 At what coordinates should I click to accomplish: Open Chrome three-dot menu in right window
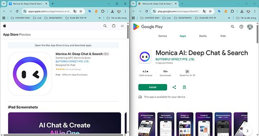255,11
